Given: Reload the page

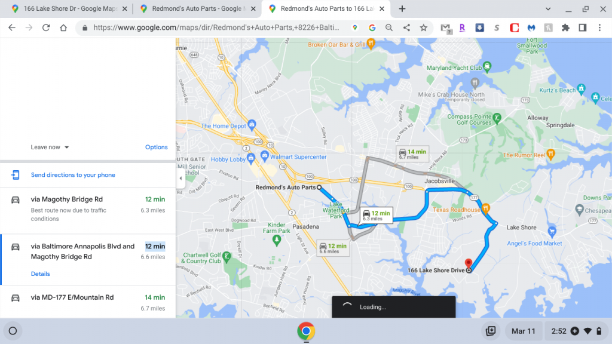Looking at the screenshot, I should pyautogui.click(x=46, y=27).
